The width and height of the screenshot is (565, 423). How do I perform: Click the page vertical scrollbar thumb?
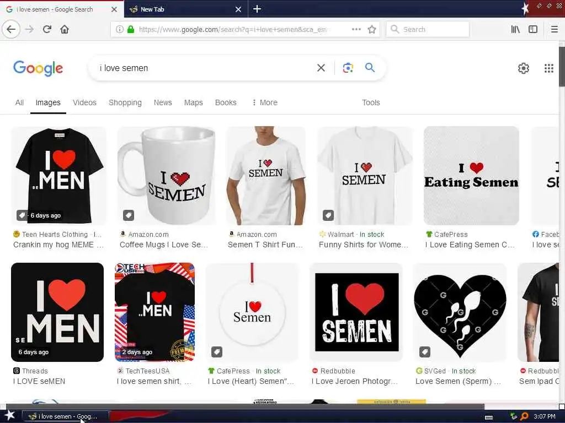tap(562, 67)
